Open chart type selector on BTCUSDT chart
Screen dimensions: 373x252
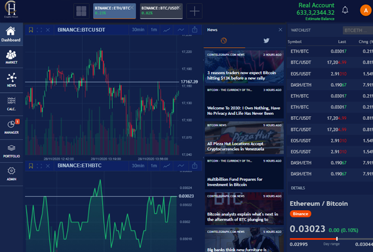(167, 29)
